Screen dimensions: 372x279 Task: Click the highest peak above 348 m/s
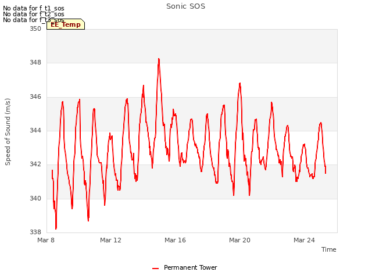point(159,59)
